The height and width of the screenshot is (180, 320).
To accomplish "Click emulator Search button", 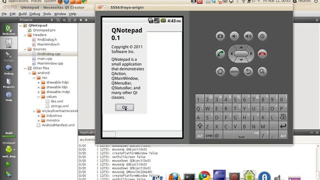I will [262, 71].
